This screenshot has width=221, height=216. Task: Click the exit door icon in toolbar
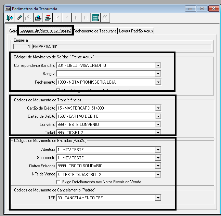[x=10, y=18]
